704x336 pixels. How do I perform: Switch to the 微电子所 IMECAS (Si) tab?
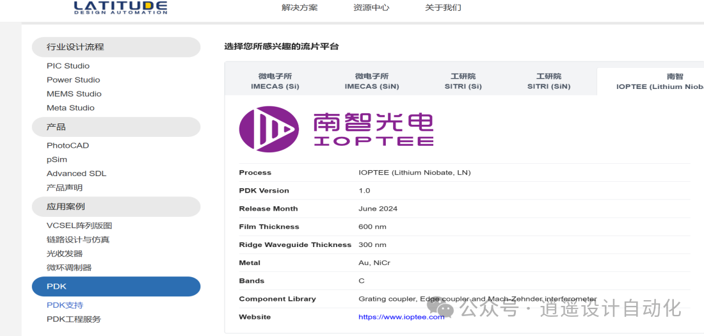[275, 81]
